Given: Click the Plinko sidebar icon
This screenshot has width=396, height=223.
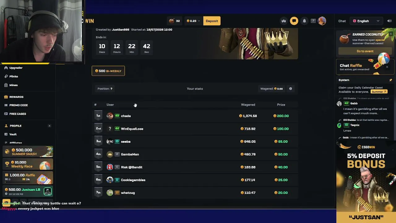Looking at the screenshot, I should coord(6,77).
